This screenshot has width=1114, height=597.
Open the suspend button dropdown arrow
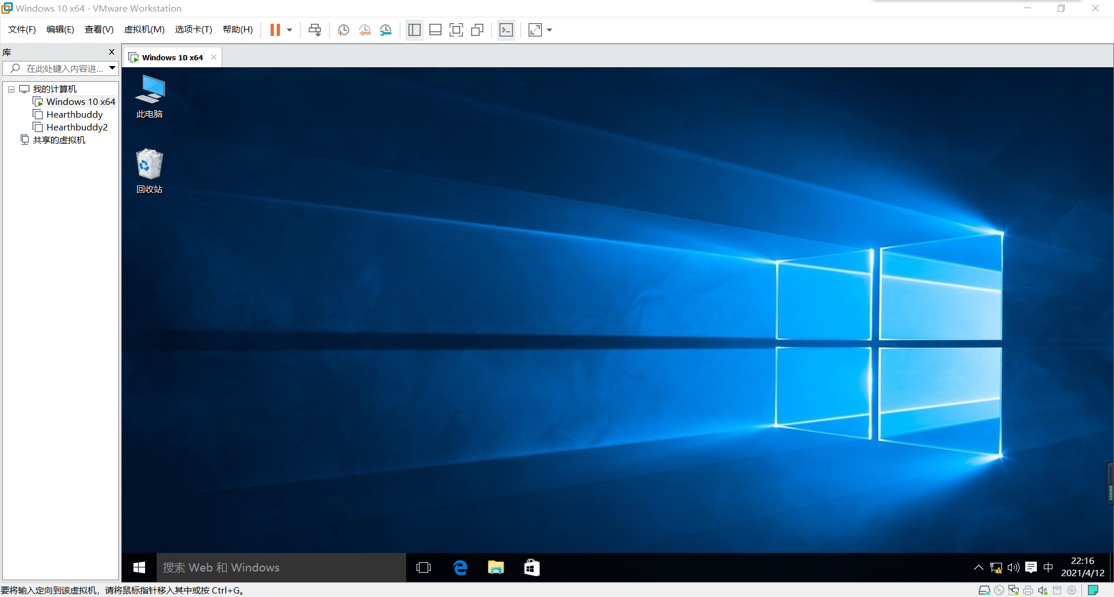click(288, 30)
